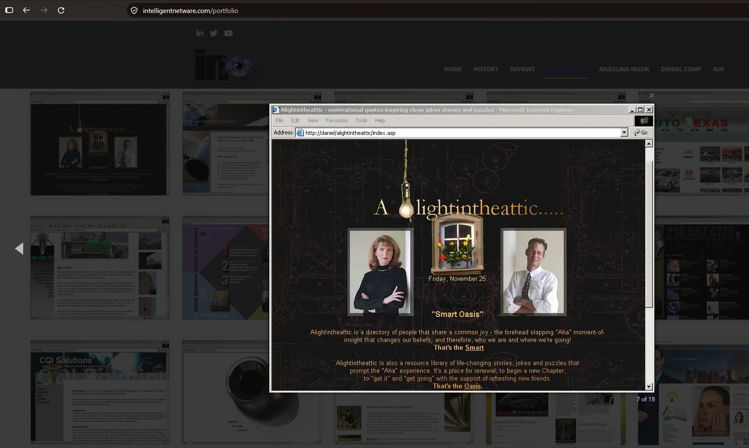Screen dimensions: 749x448
Task: View site security shield info
Action: (x=134, y=11)
